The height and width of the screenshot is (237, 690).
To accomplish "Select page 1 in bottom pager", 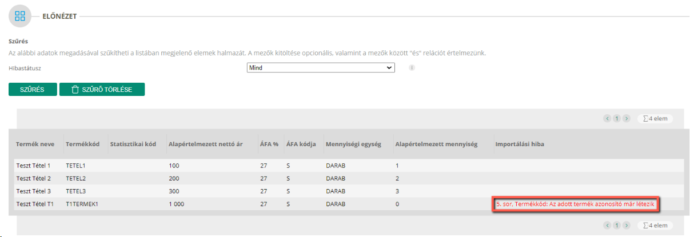I will click(x=617, y=225).
